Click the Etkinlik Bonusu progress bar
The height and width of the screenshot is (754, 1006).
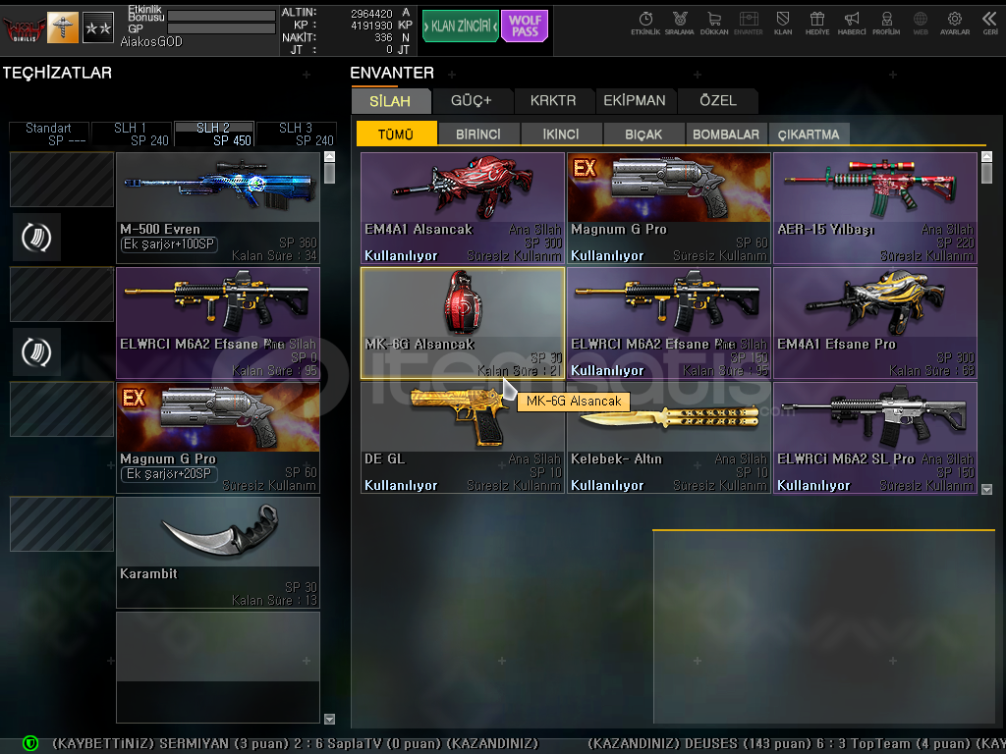pyautogui.click(x=221, y=16)
